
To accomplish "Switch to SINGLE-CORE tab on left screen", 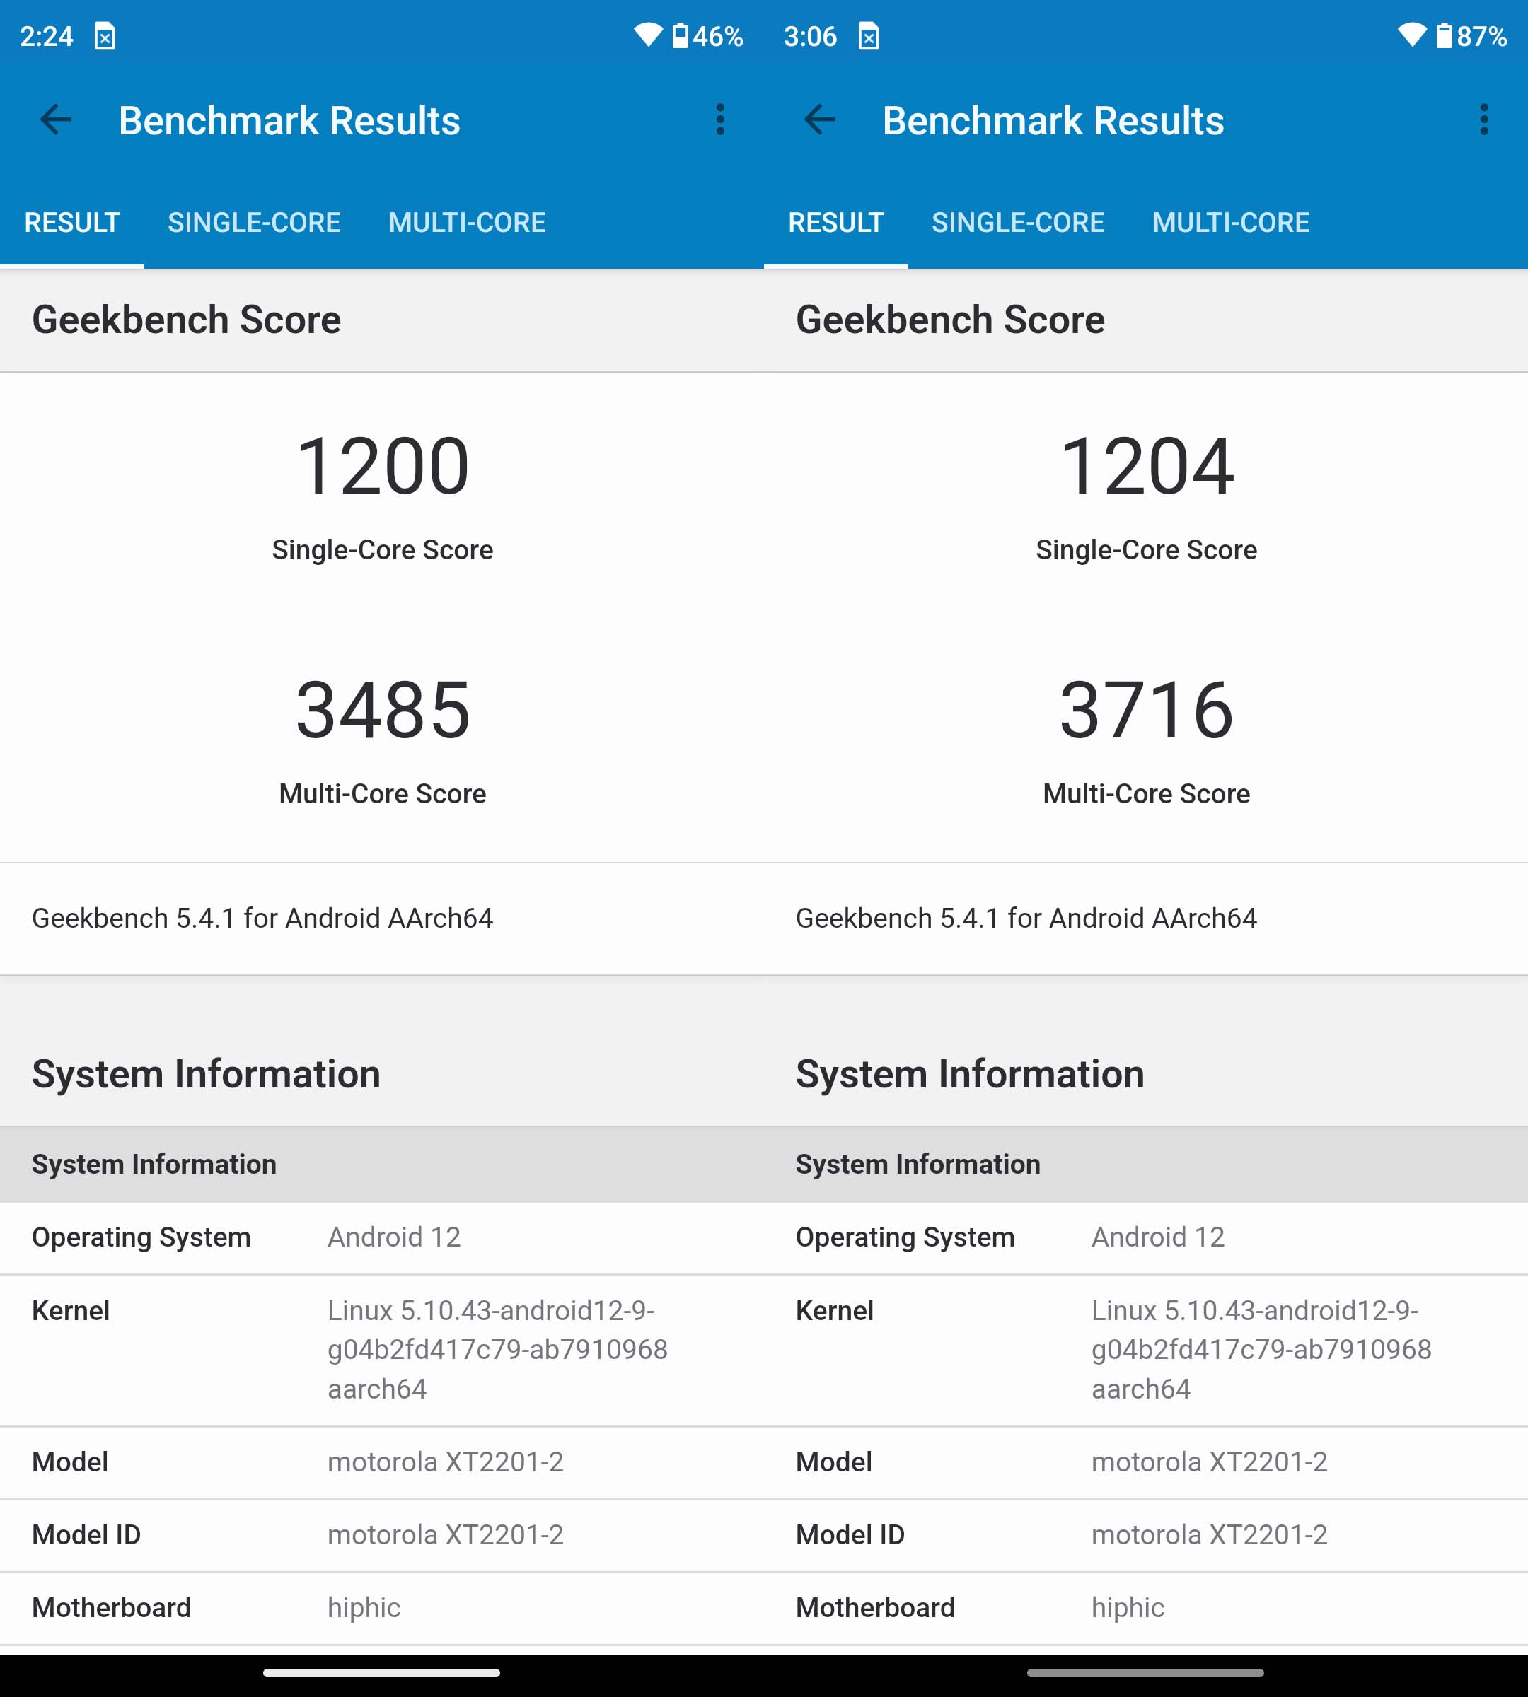I will pos(255,223).
